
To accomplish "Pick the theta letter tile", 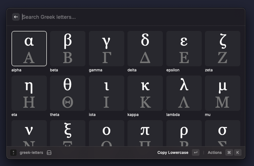I will [68, 93].
